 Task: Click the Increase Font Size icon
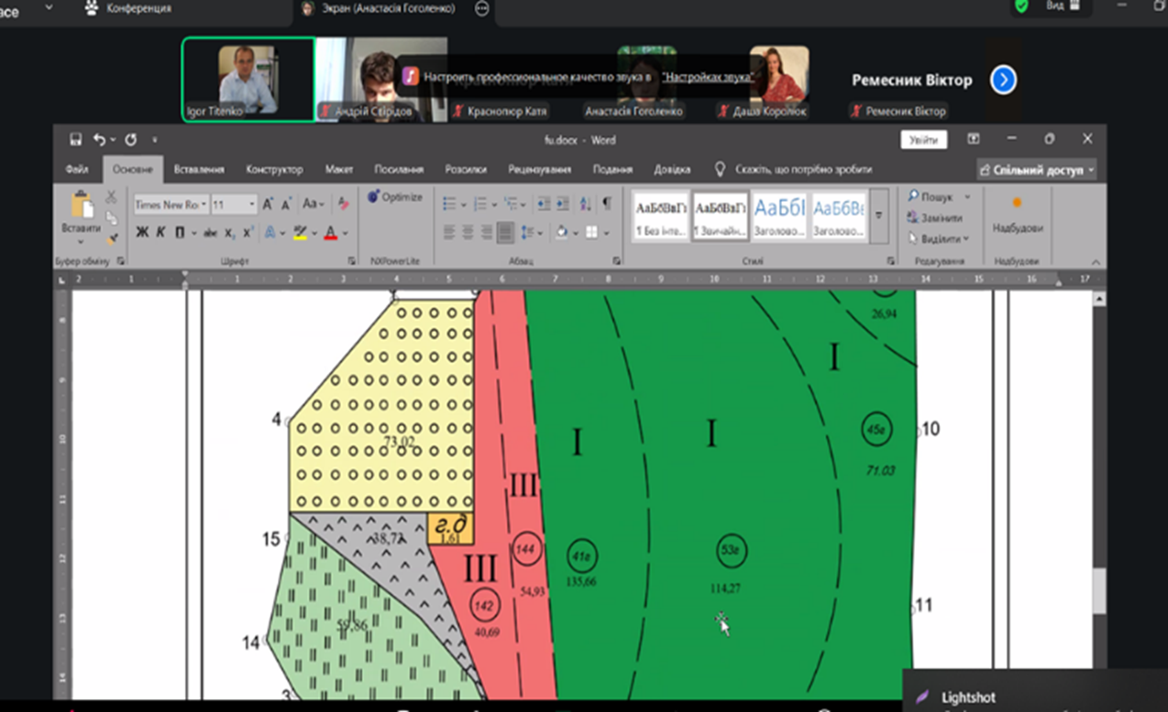268,203
